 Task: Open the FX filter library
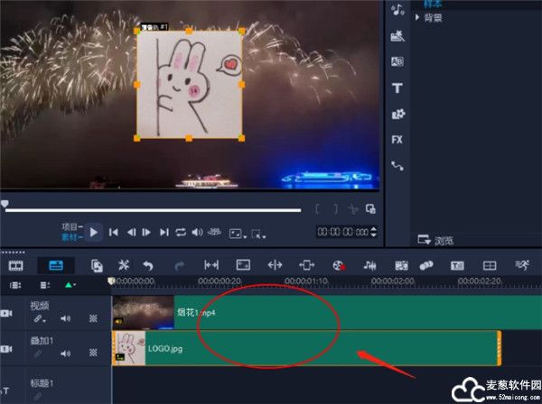pos(397,140)
